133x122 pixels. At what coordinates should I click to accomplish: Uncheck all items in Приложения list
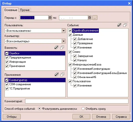62,74
